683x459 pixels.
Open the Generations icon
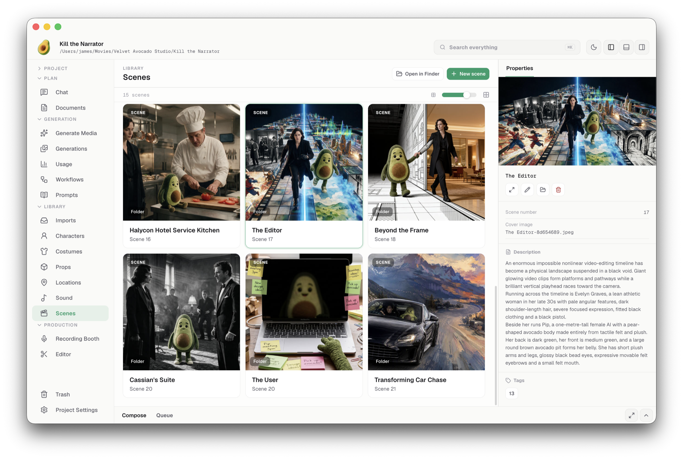pos(44,149)
